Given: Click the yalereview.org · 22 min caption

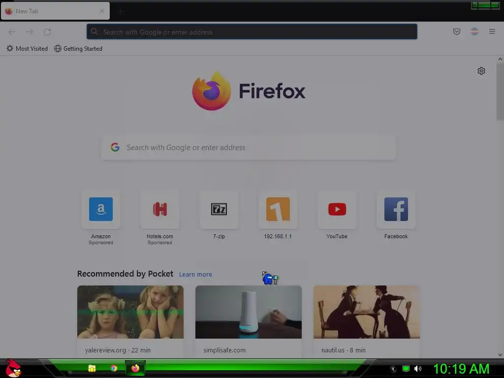Looking at the screenshot, I should (x=118, y=350).
